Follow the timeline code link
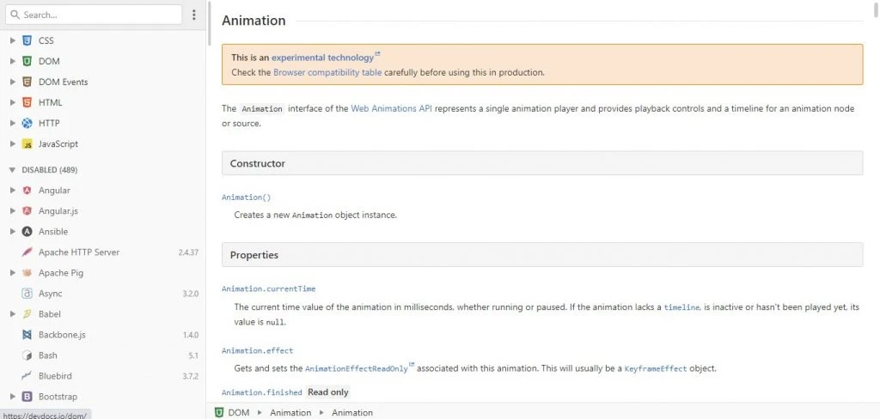The height and width of the screenshot is (419, 880). coord(681,307)
